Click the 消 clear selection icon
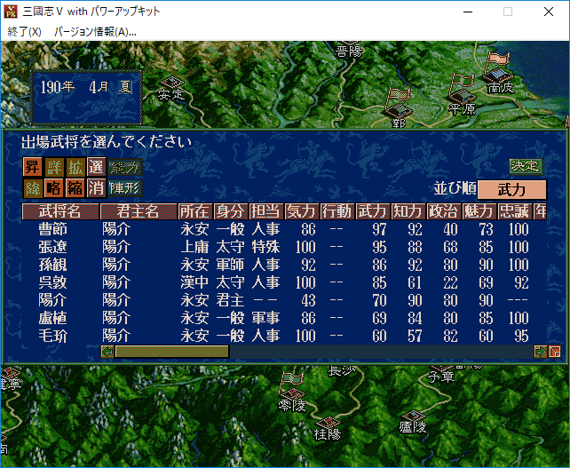Image resolution: width=570 pixels, height=468 pixels. point(95,187)
